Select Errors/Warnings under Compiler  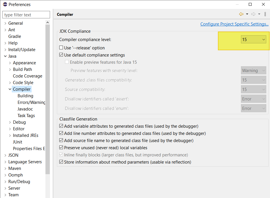[x=31, y=102]
